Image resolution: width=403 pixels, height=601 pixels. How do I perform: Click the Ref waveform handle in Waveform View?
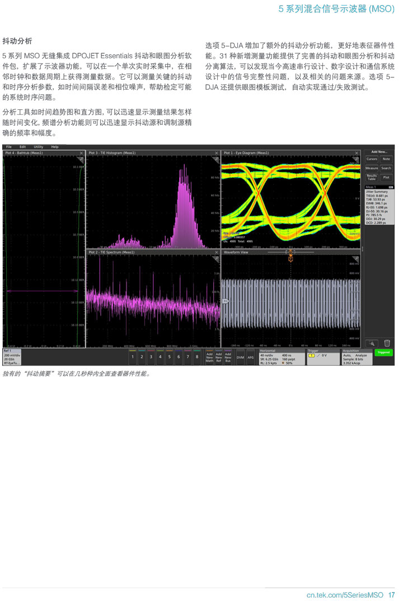click(226, 301)
